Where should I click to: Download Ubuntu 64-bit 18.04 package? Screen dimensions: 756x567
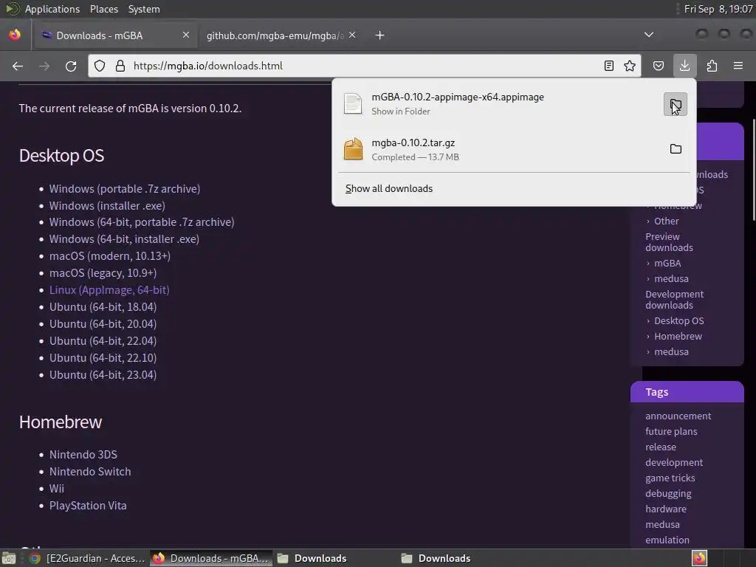click(x=103, y=307)
